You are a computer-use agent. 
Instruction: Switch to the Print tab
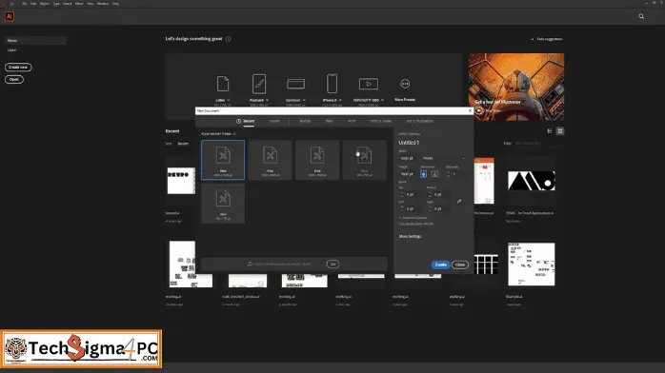352,121
